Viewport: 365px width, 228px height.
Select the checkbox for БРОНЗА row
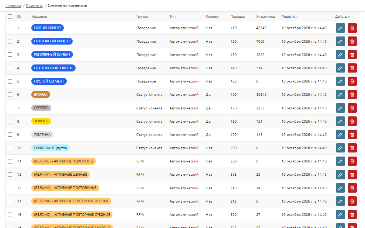[x=10, y=94]
